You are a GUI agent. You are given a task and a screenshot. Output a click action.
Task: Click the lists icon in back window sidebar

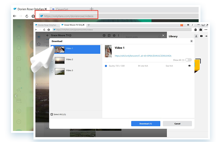(x=19, y=79)
